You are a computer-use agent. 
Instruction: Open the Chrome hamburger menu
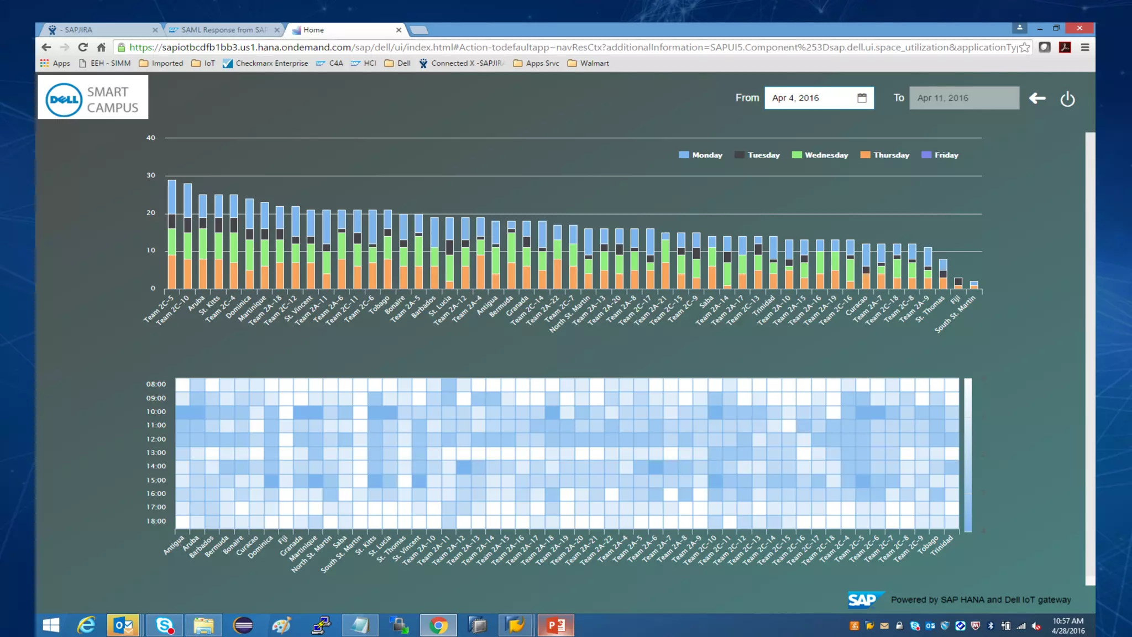[x=1084, y=48]
